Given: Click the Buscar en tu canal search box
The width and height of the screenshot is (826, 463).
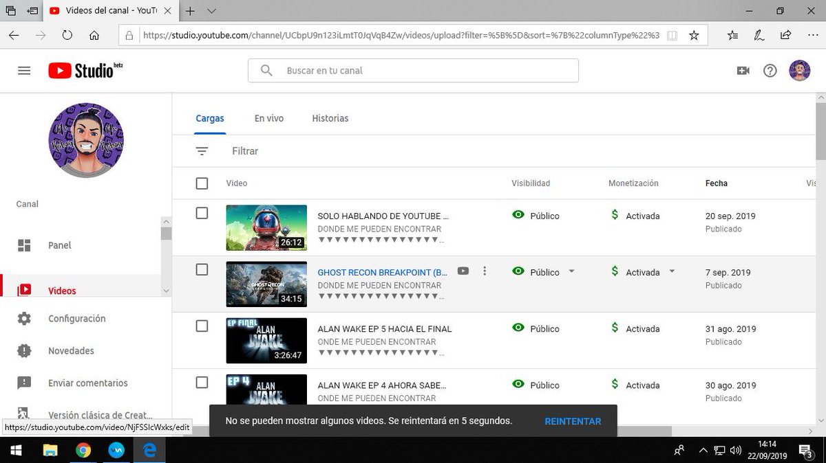Looking at the screenshot, I should 413,70.
